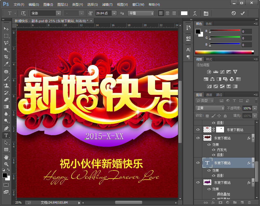Commit current text edits checkmark
260x206 pixels.
[242, 13]
